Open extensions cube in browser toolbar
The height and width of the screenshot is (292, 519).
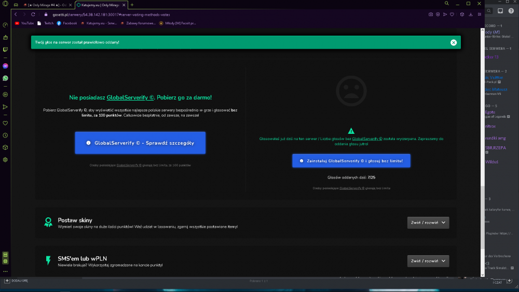tap(462, 15)
